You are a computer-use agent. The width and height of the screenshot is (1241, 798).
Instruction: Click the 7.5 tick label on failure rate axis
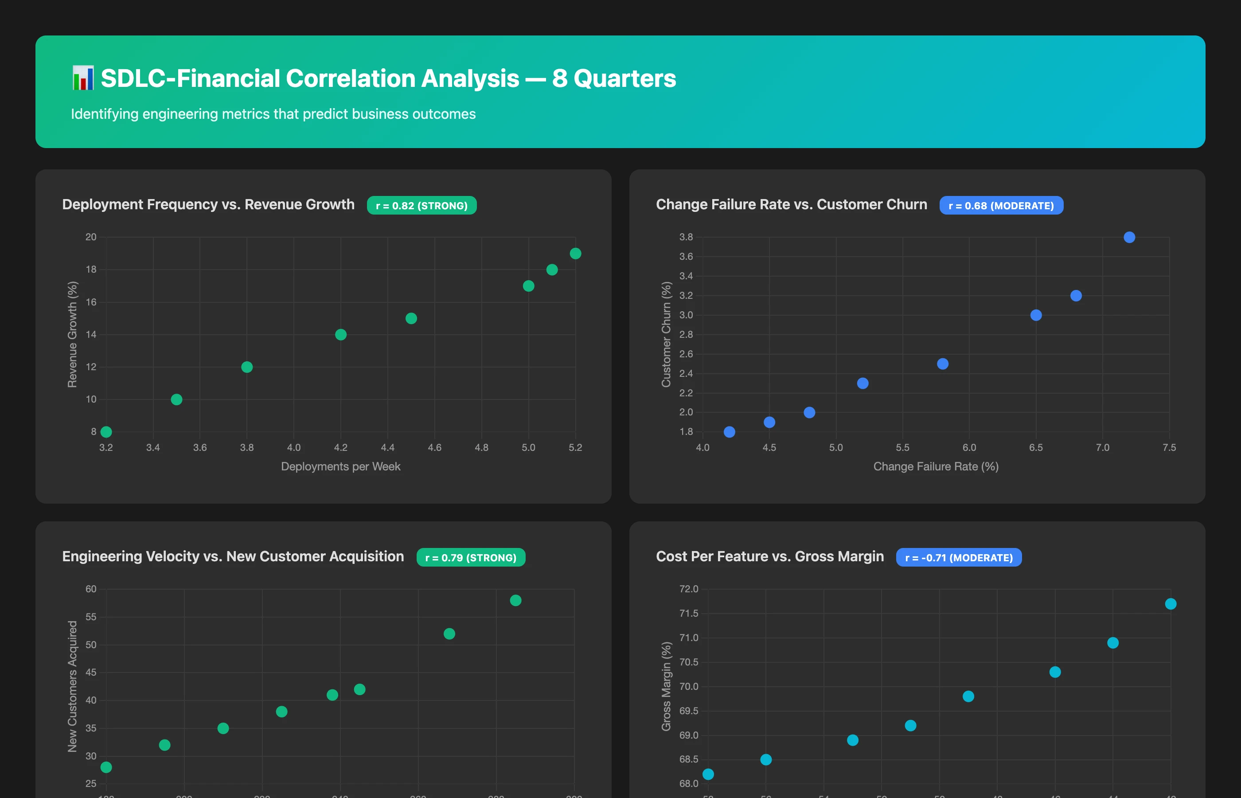tap(1169, 448)
